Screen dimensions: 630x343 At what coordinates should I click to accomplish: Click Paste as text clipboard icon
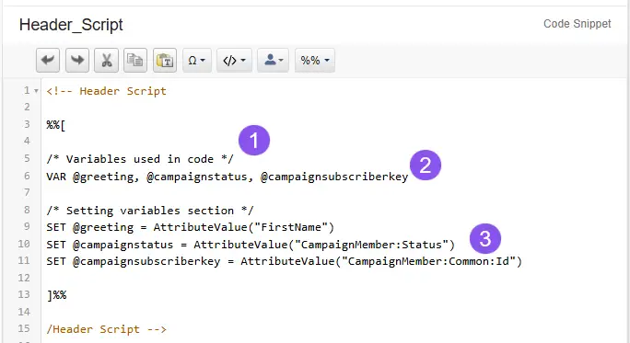point(165,61)
